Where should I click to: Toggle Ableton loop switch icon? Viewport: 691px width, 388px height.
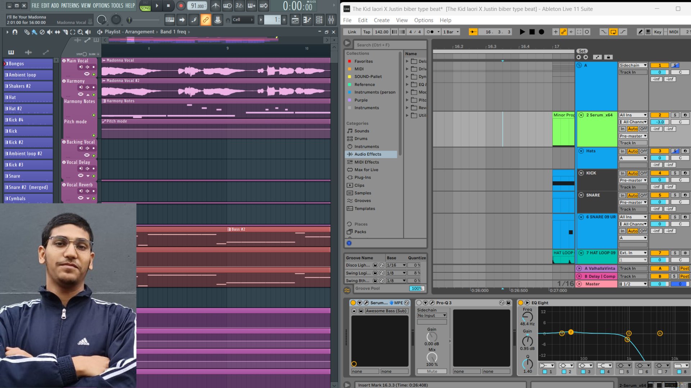click(613, 32)
